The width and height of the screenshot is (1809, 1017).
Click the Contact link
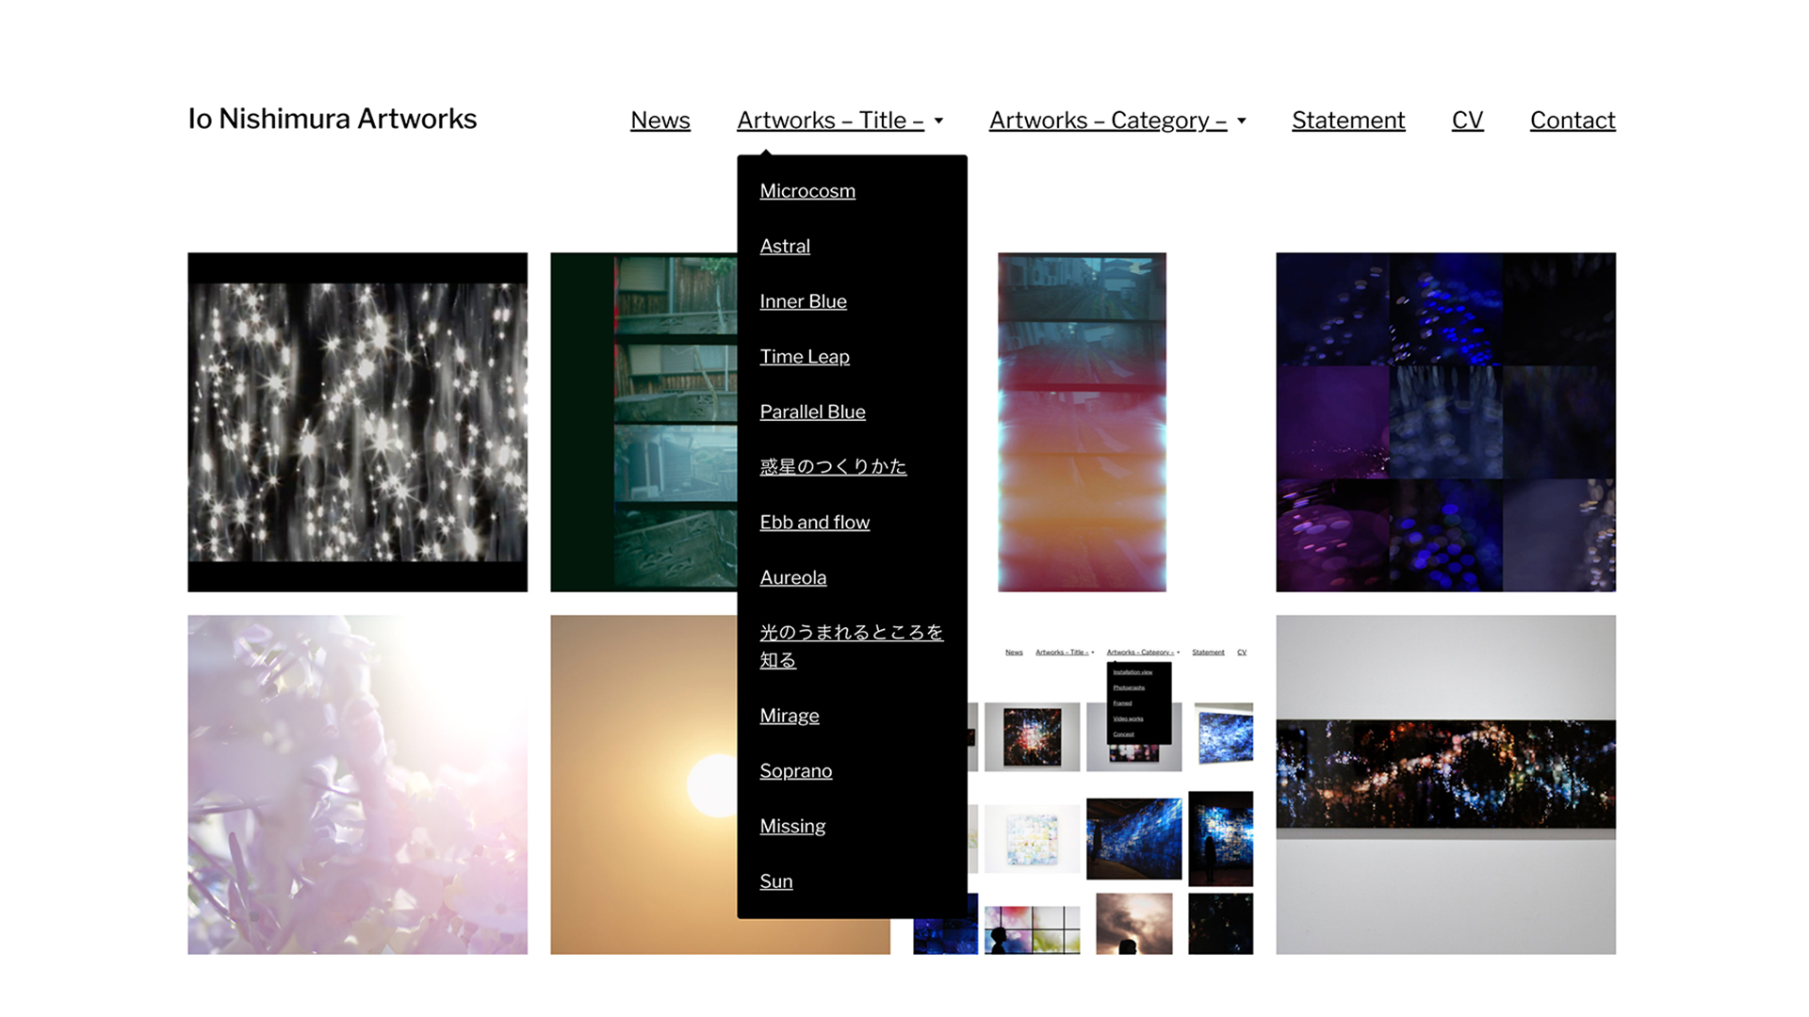(1572, 121)
